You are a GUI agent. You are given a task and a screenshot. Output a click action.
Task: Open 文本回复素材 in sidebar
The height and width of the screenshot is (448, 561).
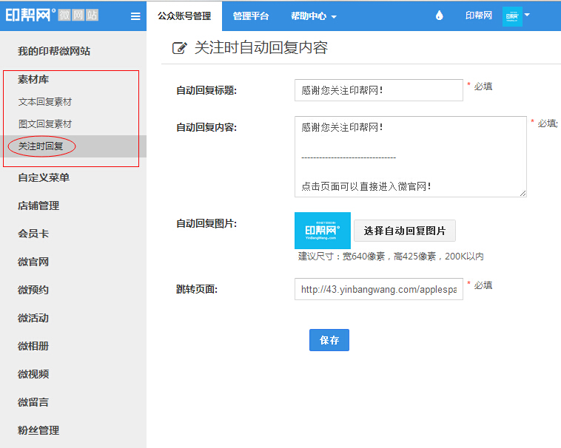click(x=45, y=102)
